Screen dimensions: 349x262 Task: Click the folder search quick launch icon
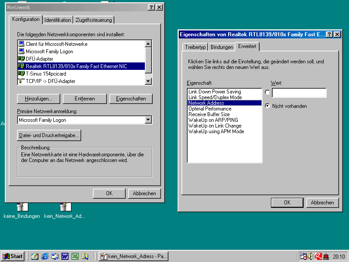click(x=85, y=256)
